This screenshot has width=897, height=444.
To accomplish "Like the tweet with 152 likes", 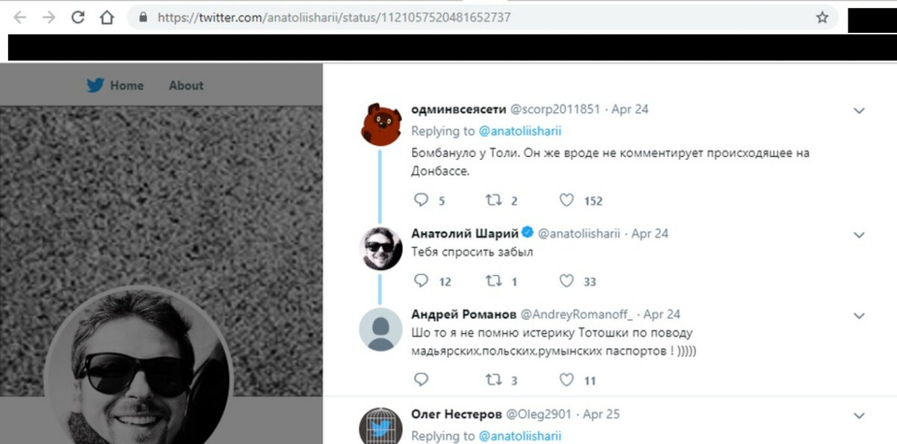I will 567,200.
